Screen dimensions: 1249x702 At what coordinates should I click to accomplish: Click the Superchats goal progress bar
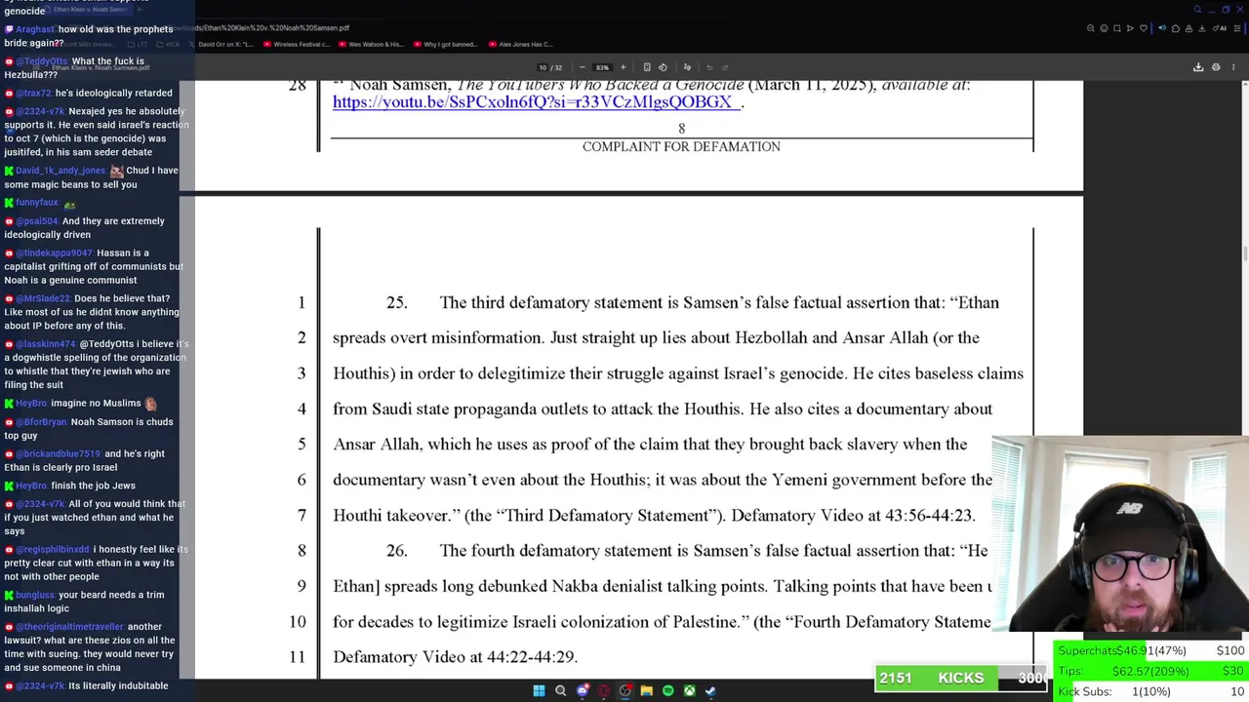pyautogui.click(x=1151, y=650)
